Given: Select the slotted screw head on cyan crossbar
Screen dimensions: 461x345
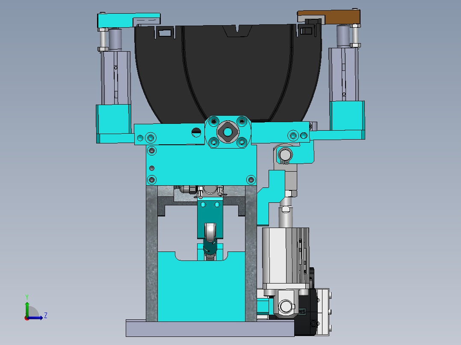Looking at the screenshot, I should [196, 132].
